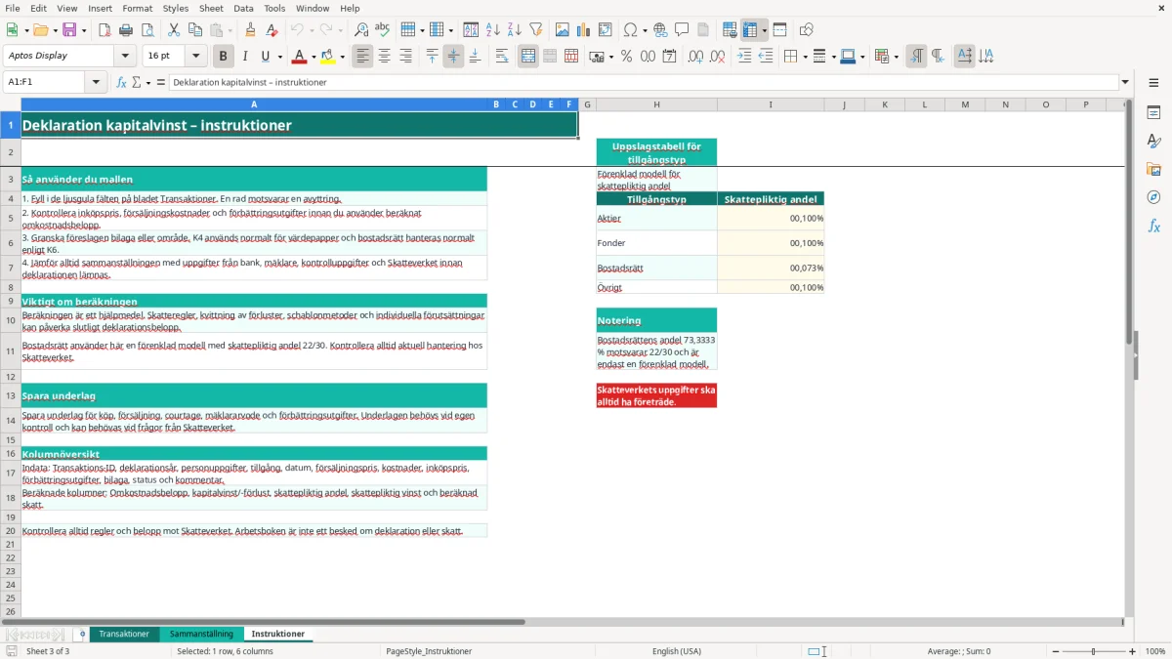Toggle Italic formatting

[x=245, y=57]
